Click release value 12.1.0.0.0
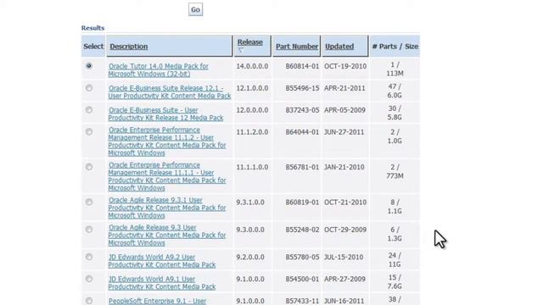The height and width of the screenshot is (305, 543). 252,88
